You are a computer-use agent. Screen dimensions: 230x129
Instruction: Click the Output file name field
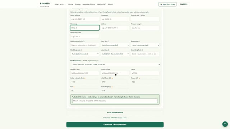[115, 101]
